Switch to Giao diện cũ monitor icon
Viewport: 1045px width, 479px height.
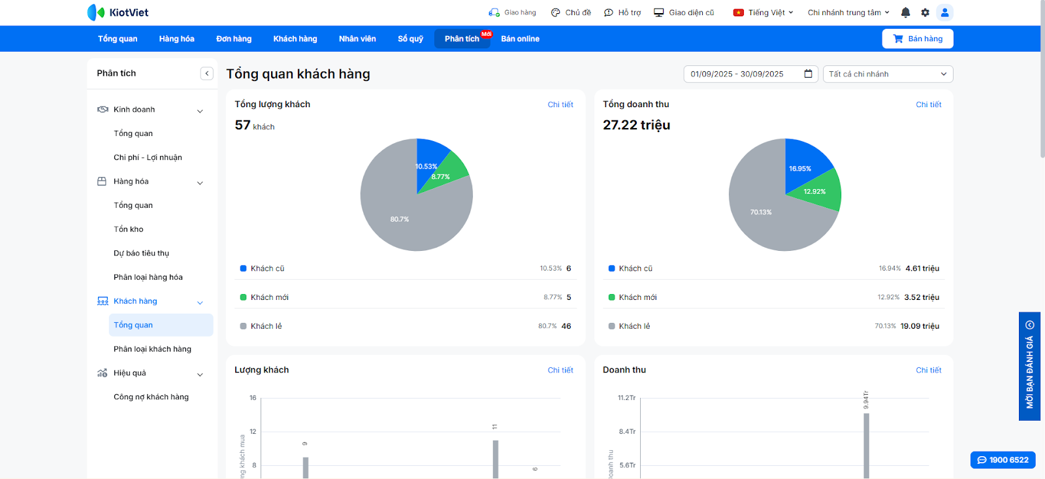[x=659, y=12]
